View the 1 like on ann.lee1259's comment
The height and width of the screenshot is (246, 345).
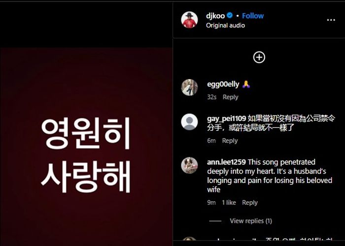pos(229,203)
